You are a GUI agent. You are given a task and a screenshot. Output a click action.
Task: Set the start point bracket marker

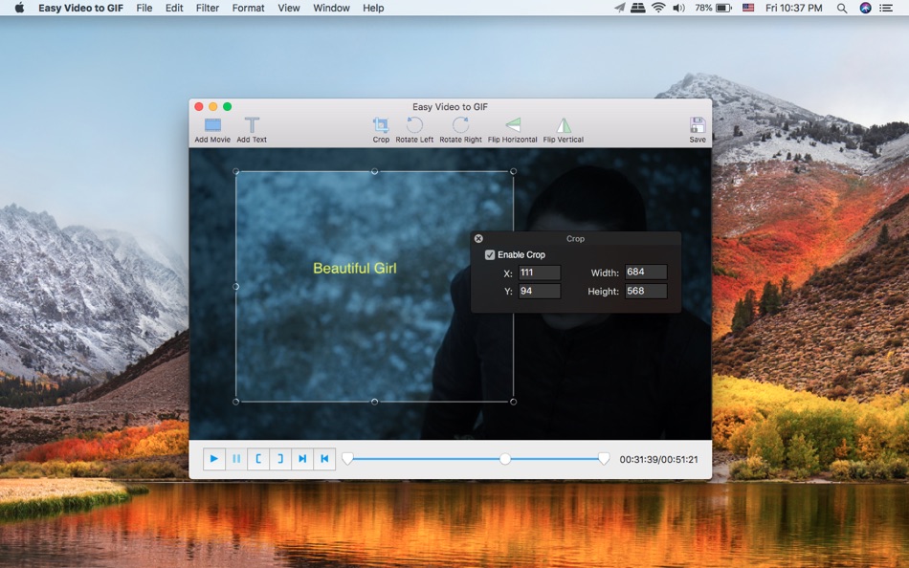(258, 459)
